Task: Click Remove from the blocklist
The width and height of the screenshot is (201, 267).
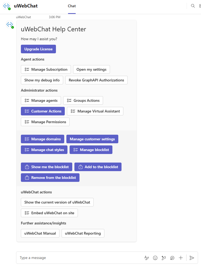Action: 50,177
